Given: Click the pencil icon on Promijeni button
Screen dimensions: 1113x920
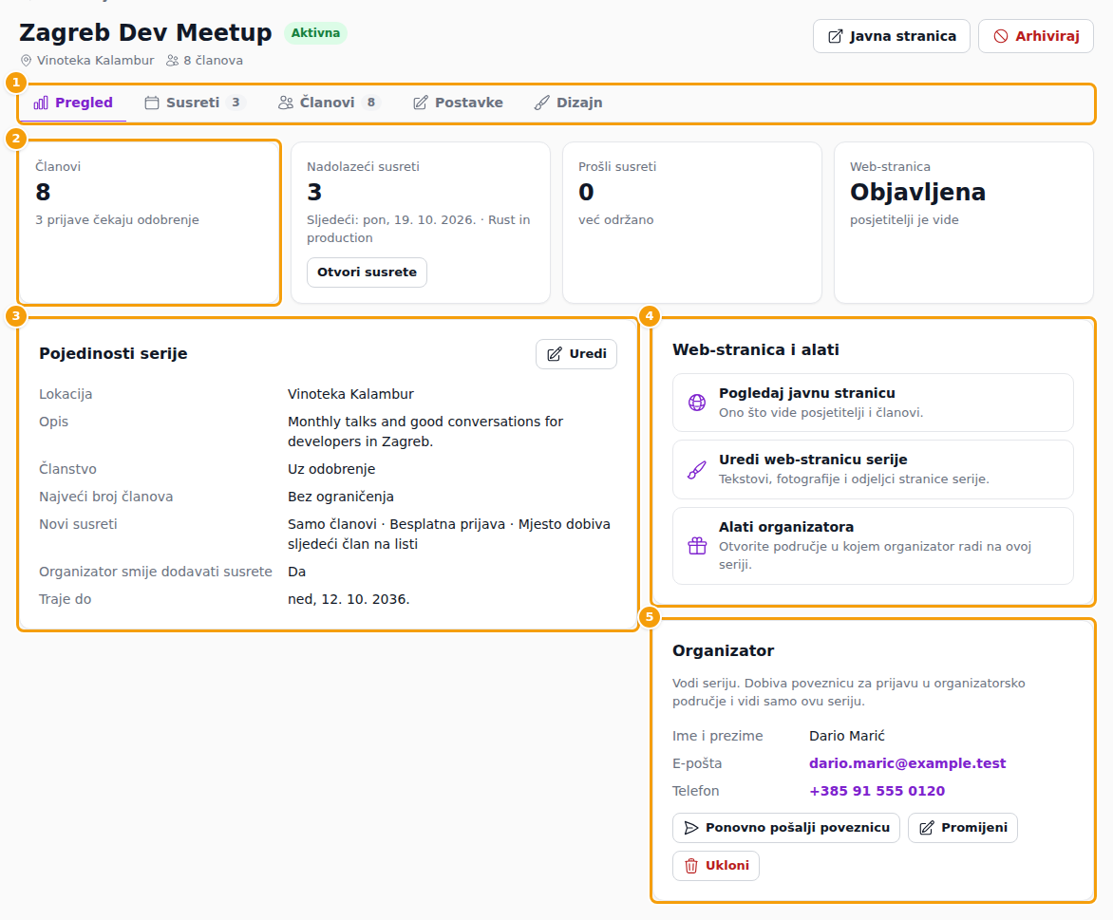Looking at the screenshot, I should click(x=926, y=828).
